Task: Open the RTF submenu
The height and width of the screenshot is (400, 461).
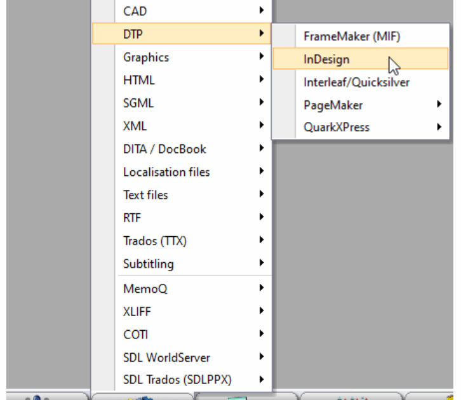Action: click(x=182, y=218)
